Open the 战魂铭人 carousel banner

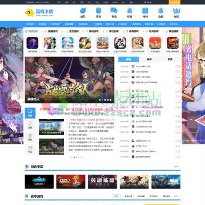pos(70,80)
